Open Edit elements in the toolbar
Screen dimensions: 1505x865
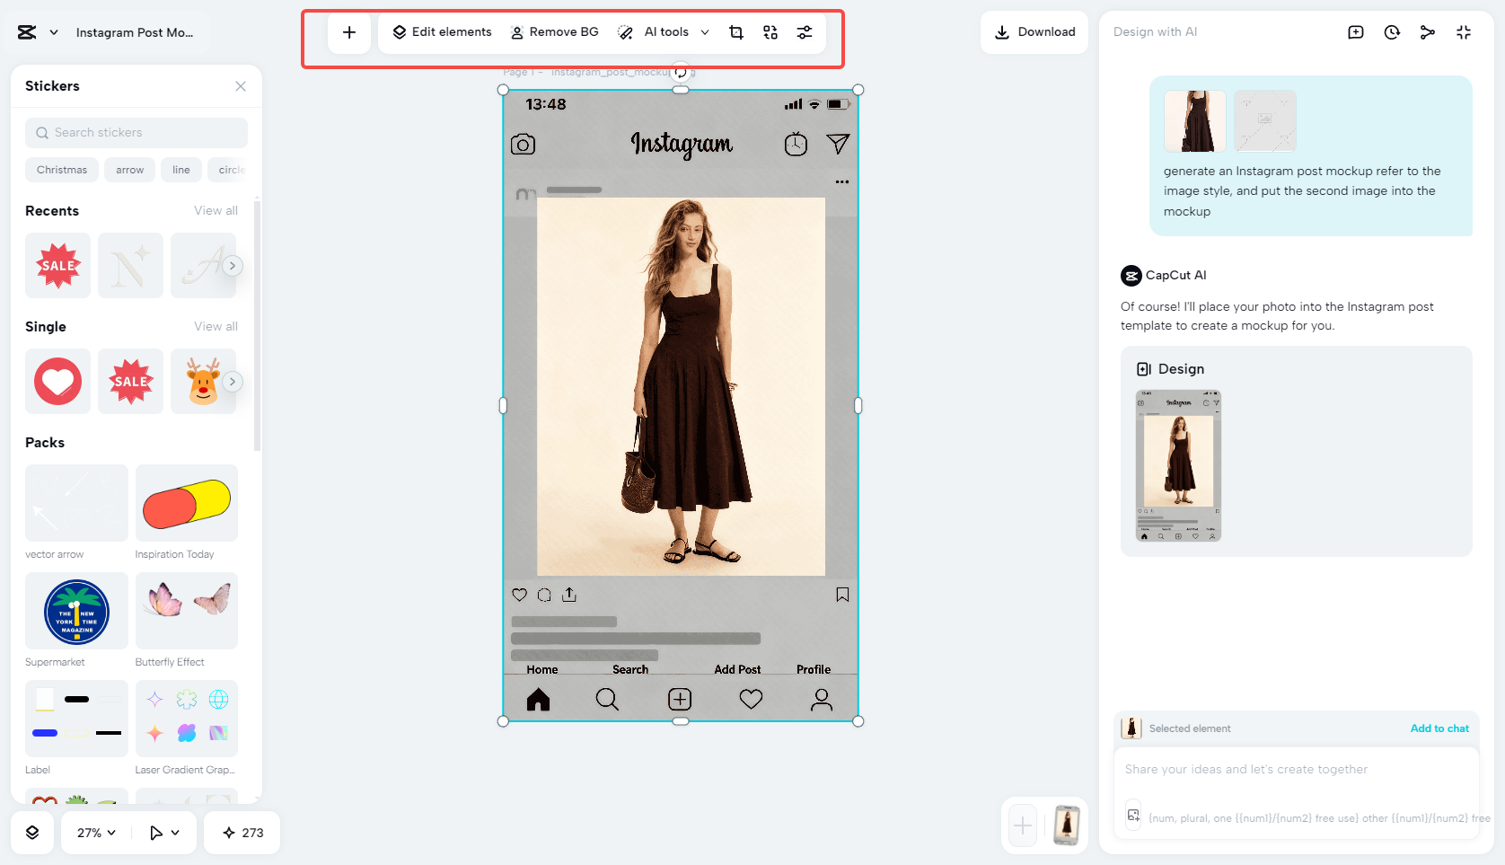[441, 31]
